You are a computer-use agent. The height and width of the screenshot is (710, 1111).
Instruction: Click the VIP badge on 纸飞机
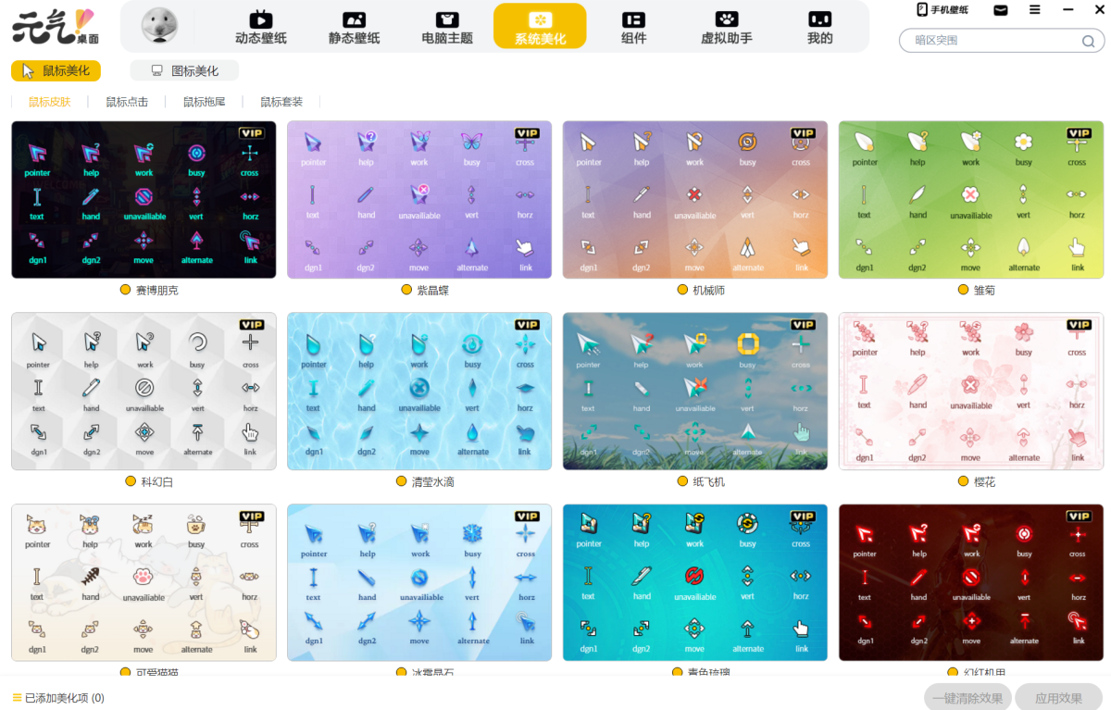click(803, 325)
